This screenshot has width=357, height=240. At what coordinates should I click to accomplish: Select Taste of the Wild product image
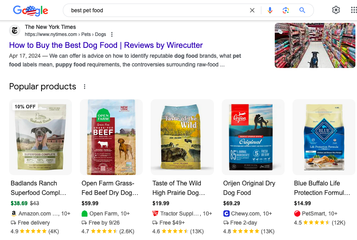pyautogui.click(x=182, y=137)
